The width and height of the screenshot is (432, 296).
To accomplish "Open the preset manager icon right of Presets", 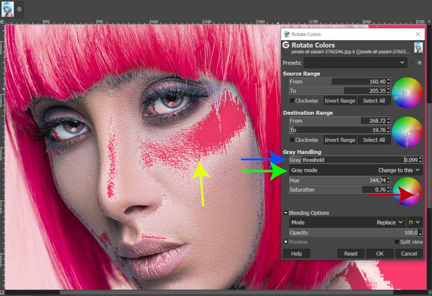I will [419, 62].
